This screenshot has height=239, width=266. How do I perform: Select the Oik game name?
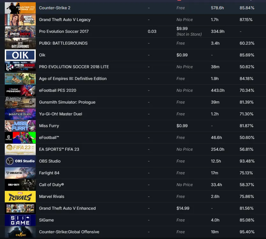tap(42, 55)
